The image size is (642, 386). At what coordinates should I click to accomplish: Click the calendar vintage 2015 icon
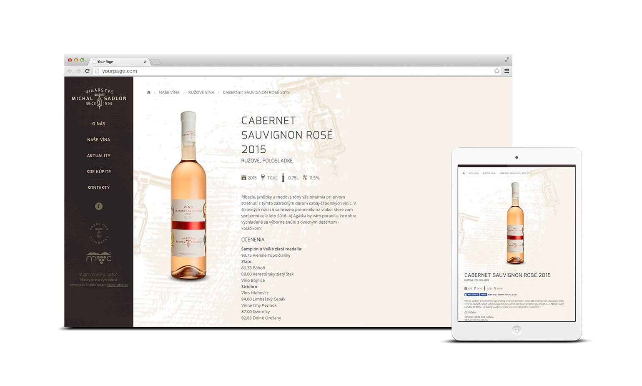(x=244, y=178)
